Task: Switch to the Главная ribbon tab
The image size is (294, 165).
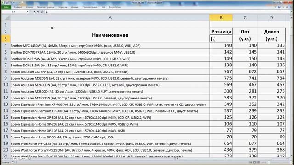Action: [18, 7]
